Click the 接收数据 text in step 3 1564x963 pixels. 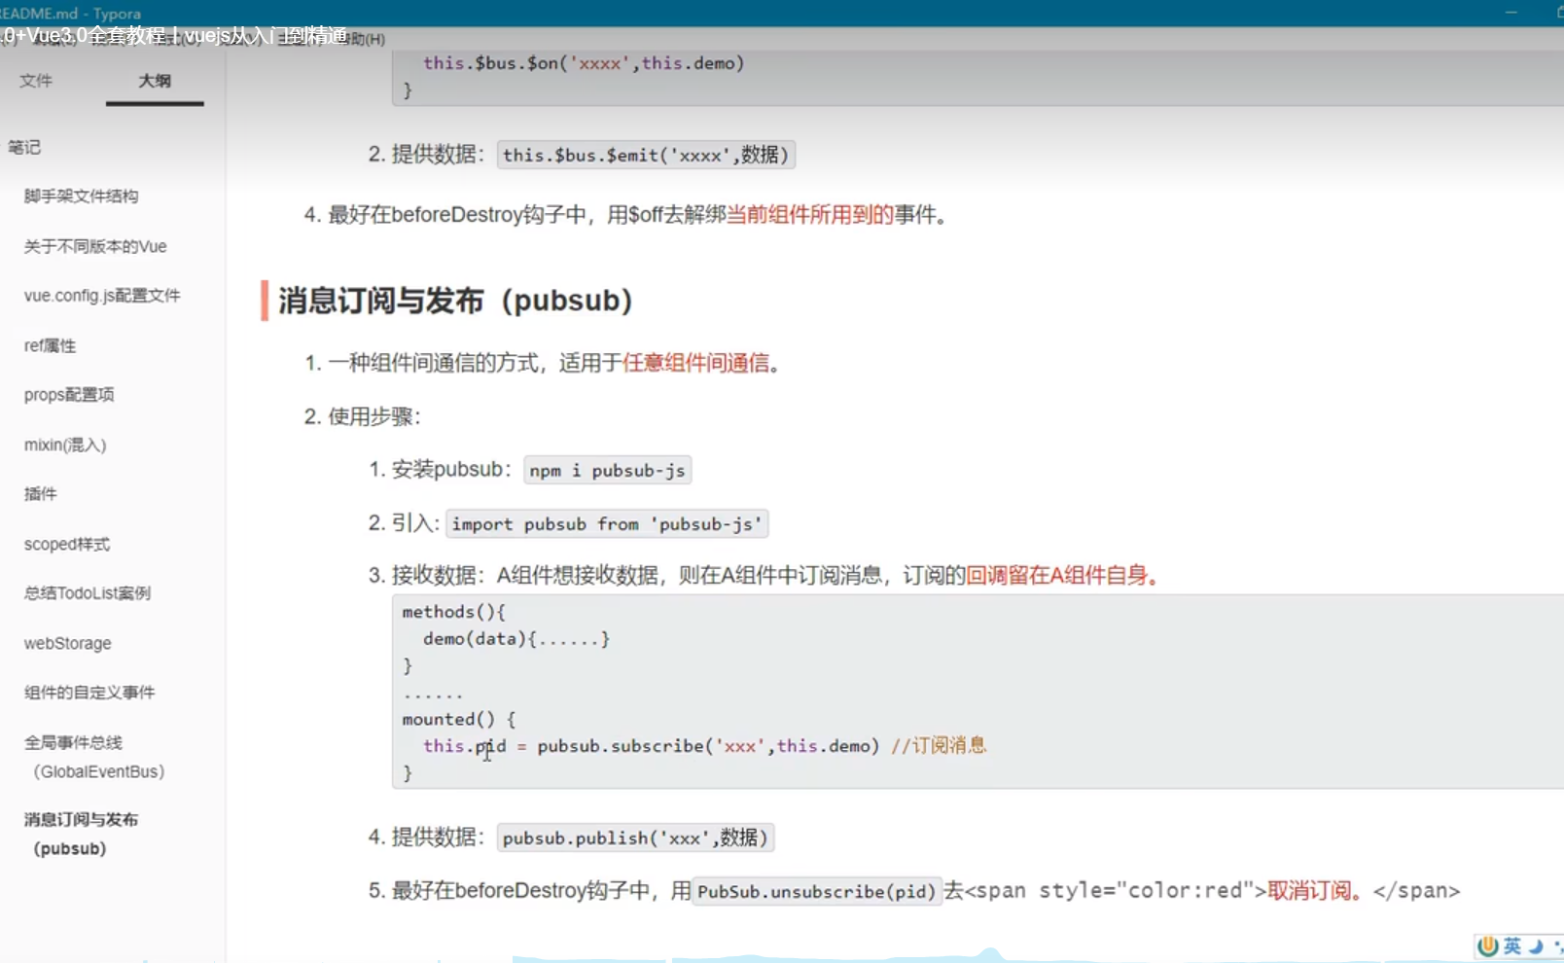pos(434,575)
